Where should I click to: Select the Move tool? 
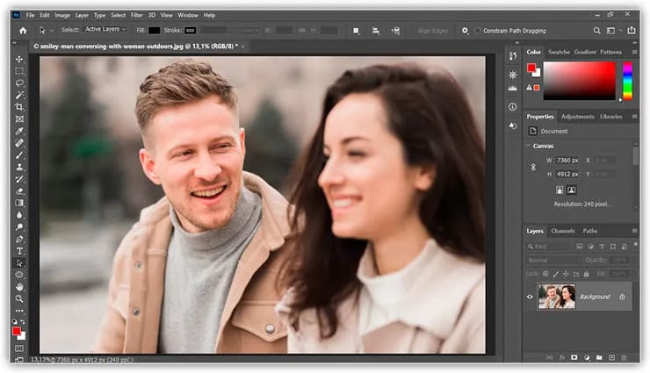19,59
